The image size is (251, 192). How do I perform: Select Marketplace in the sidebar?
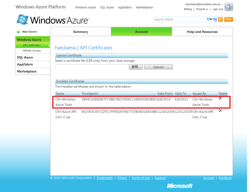click(x=33, y=71)
